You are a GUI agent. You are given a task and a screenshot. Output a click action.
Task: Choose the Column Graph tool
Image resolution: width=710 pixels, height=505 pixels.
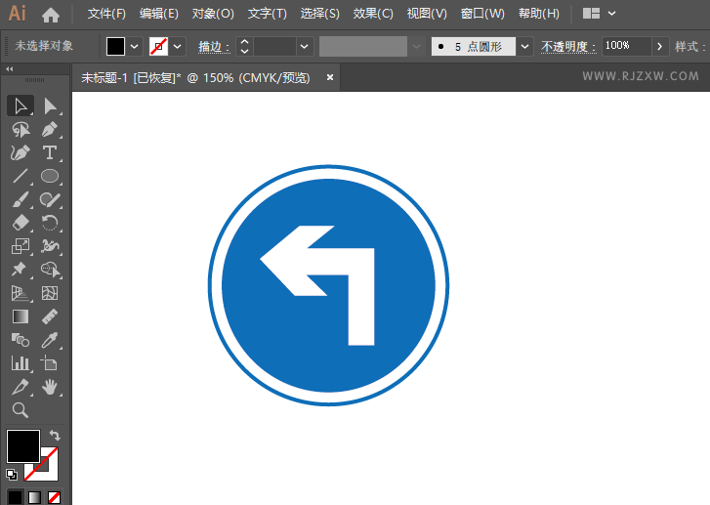(x=20, y=363)
